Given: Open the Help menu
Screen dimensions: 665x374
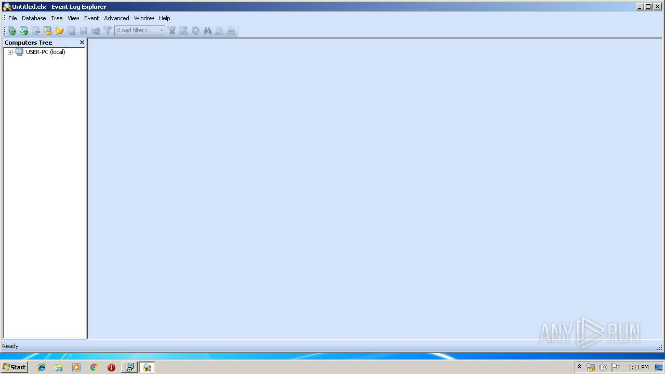Looking at the screenshot, I should [x=165, y=18].
